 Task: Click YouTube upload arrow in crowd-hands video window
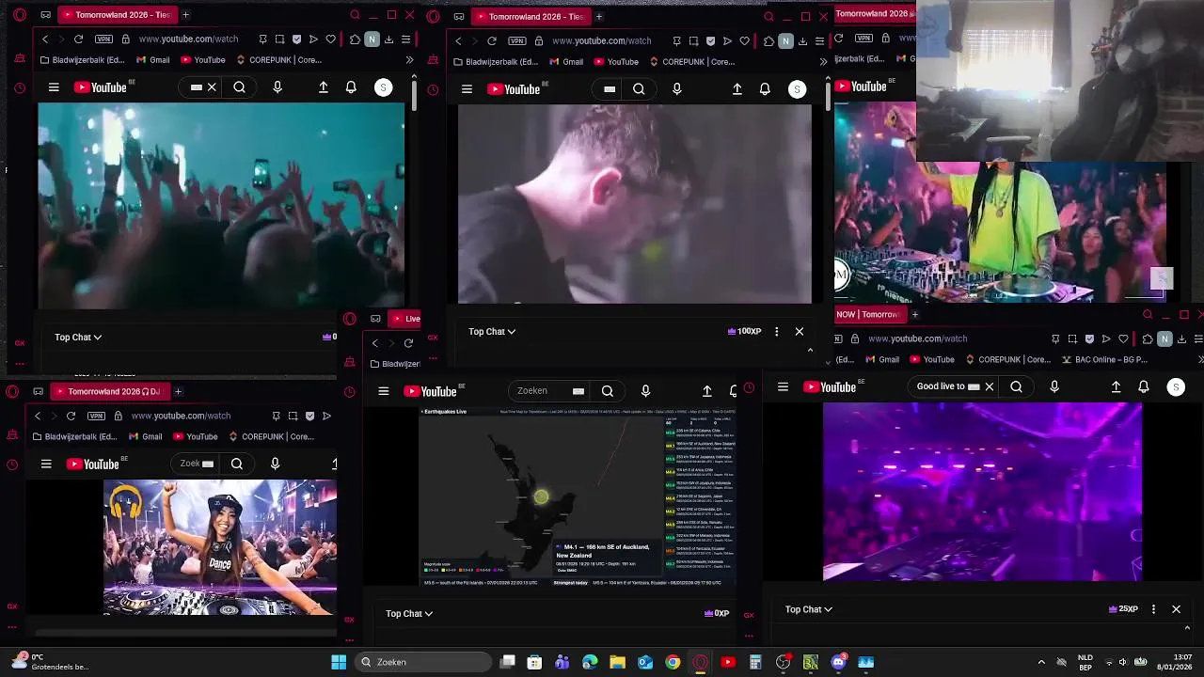coord(324,87)
